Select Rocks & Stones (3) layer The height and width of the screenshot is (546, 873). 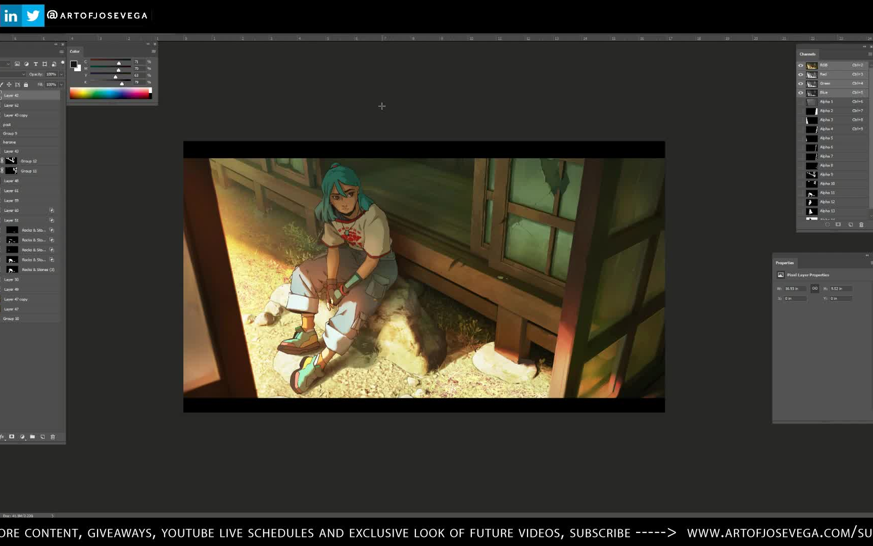point(30,269)
